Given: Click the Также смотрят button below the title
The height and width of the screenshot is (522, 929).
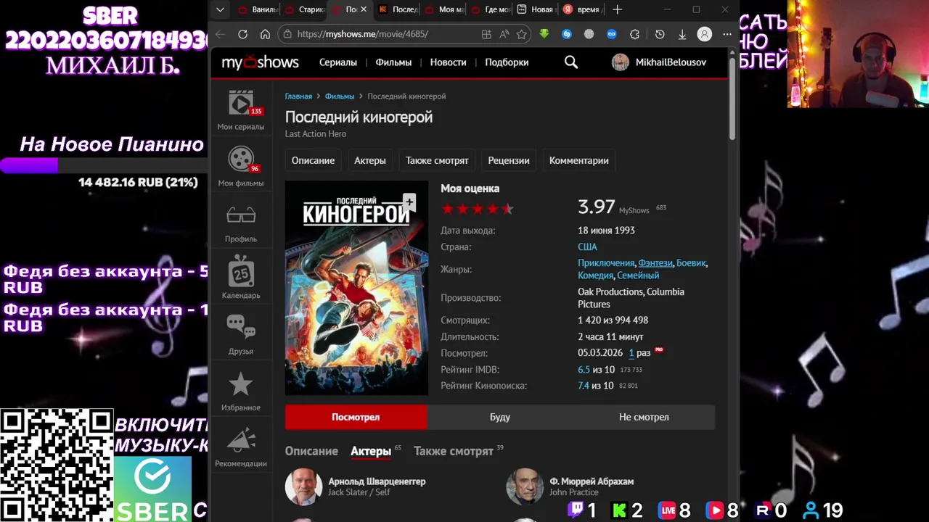Looking at the screenshot, I should coord(437,160).
